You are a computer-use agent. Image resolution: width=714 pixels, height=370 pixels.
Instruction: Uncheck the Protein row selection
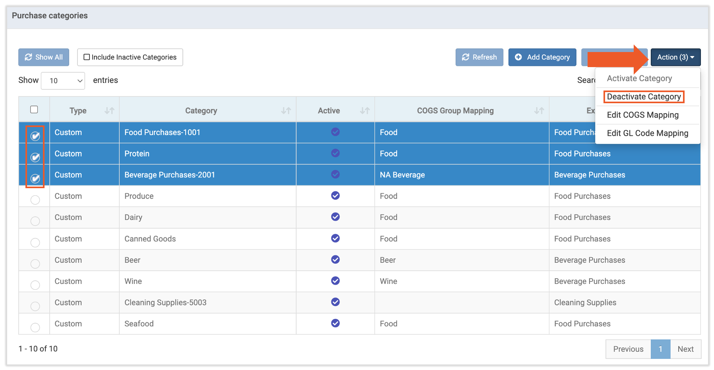click(x=35, y=157)
